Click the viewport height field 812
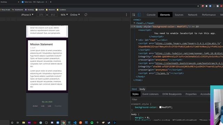This screenshot has height=125, width=223. [x=53, y=15]
